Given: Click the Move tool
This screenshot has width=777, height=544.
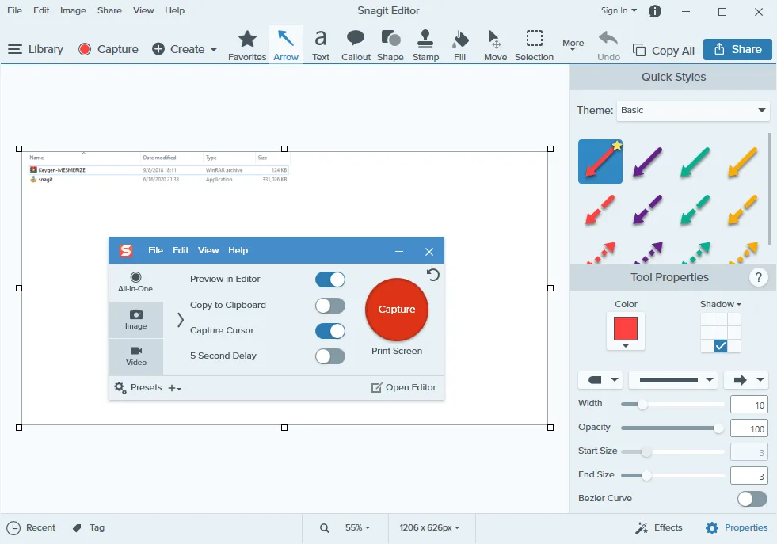Looking at the screenshot, I should tap(495, 45).
